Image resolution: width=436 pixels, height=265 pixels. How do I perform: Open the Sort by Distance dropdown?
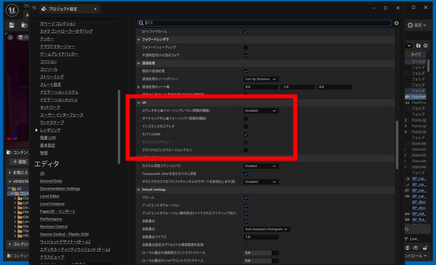261,79
